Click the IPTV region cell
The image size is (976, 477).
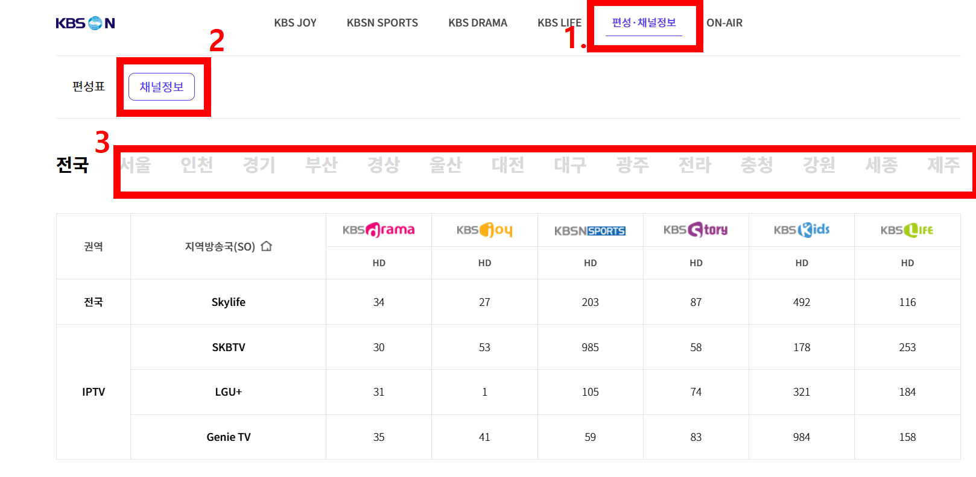[93, 392]
